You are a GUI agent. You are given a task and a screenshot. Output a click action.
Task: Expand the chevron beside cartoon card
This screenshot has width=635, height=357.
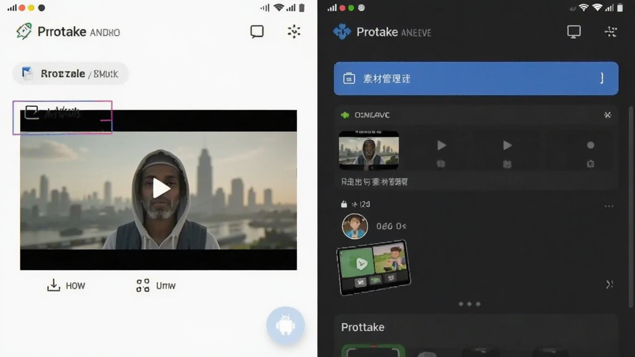pos(609,284)
